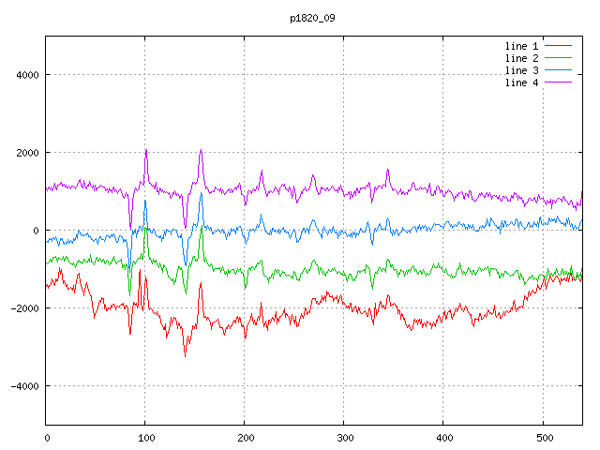The height and width of the screenshot is (450, 600).
Task: Click the 2000 y-axis tick label
Action: 26,153
